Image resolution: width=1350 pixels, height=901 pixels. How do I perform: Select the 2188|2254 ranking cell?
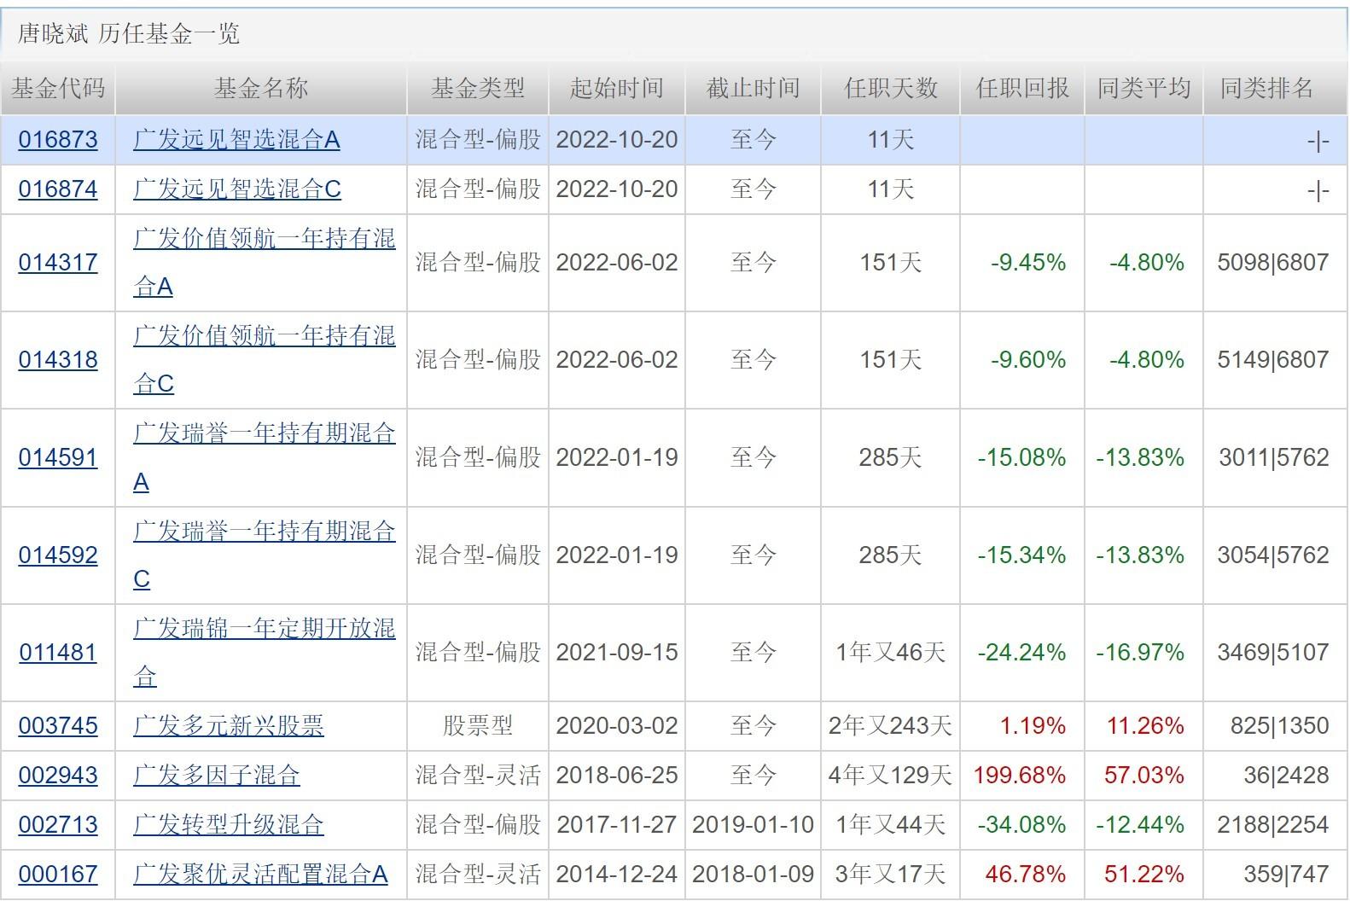coord(1273,825)
